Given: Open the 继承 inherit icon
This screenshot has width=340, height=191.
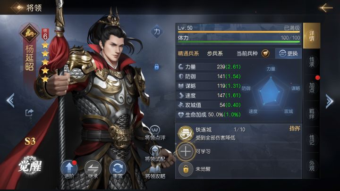Looking at the screenshot, I should [x=93, y=168].
